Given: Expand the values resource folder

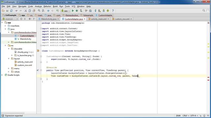Looking at the screenshot, I should (x=9, y=72).
